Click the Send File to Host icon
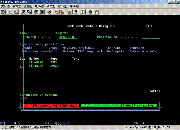180x130 pixels. pyautogui.click(x=23, y=12)
